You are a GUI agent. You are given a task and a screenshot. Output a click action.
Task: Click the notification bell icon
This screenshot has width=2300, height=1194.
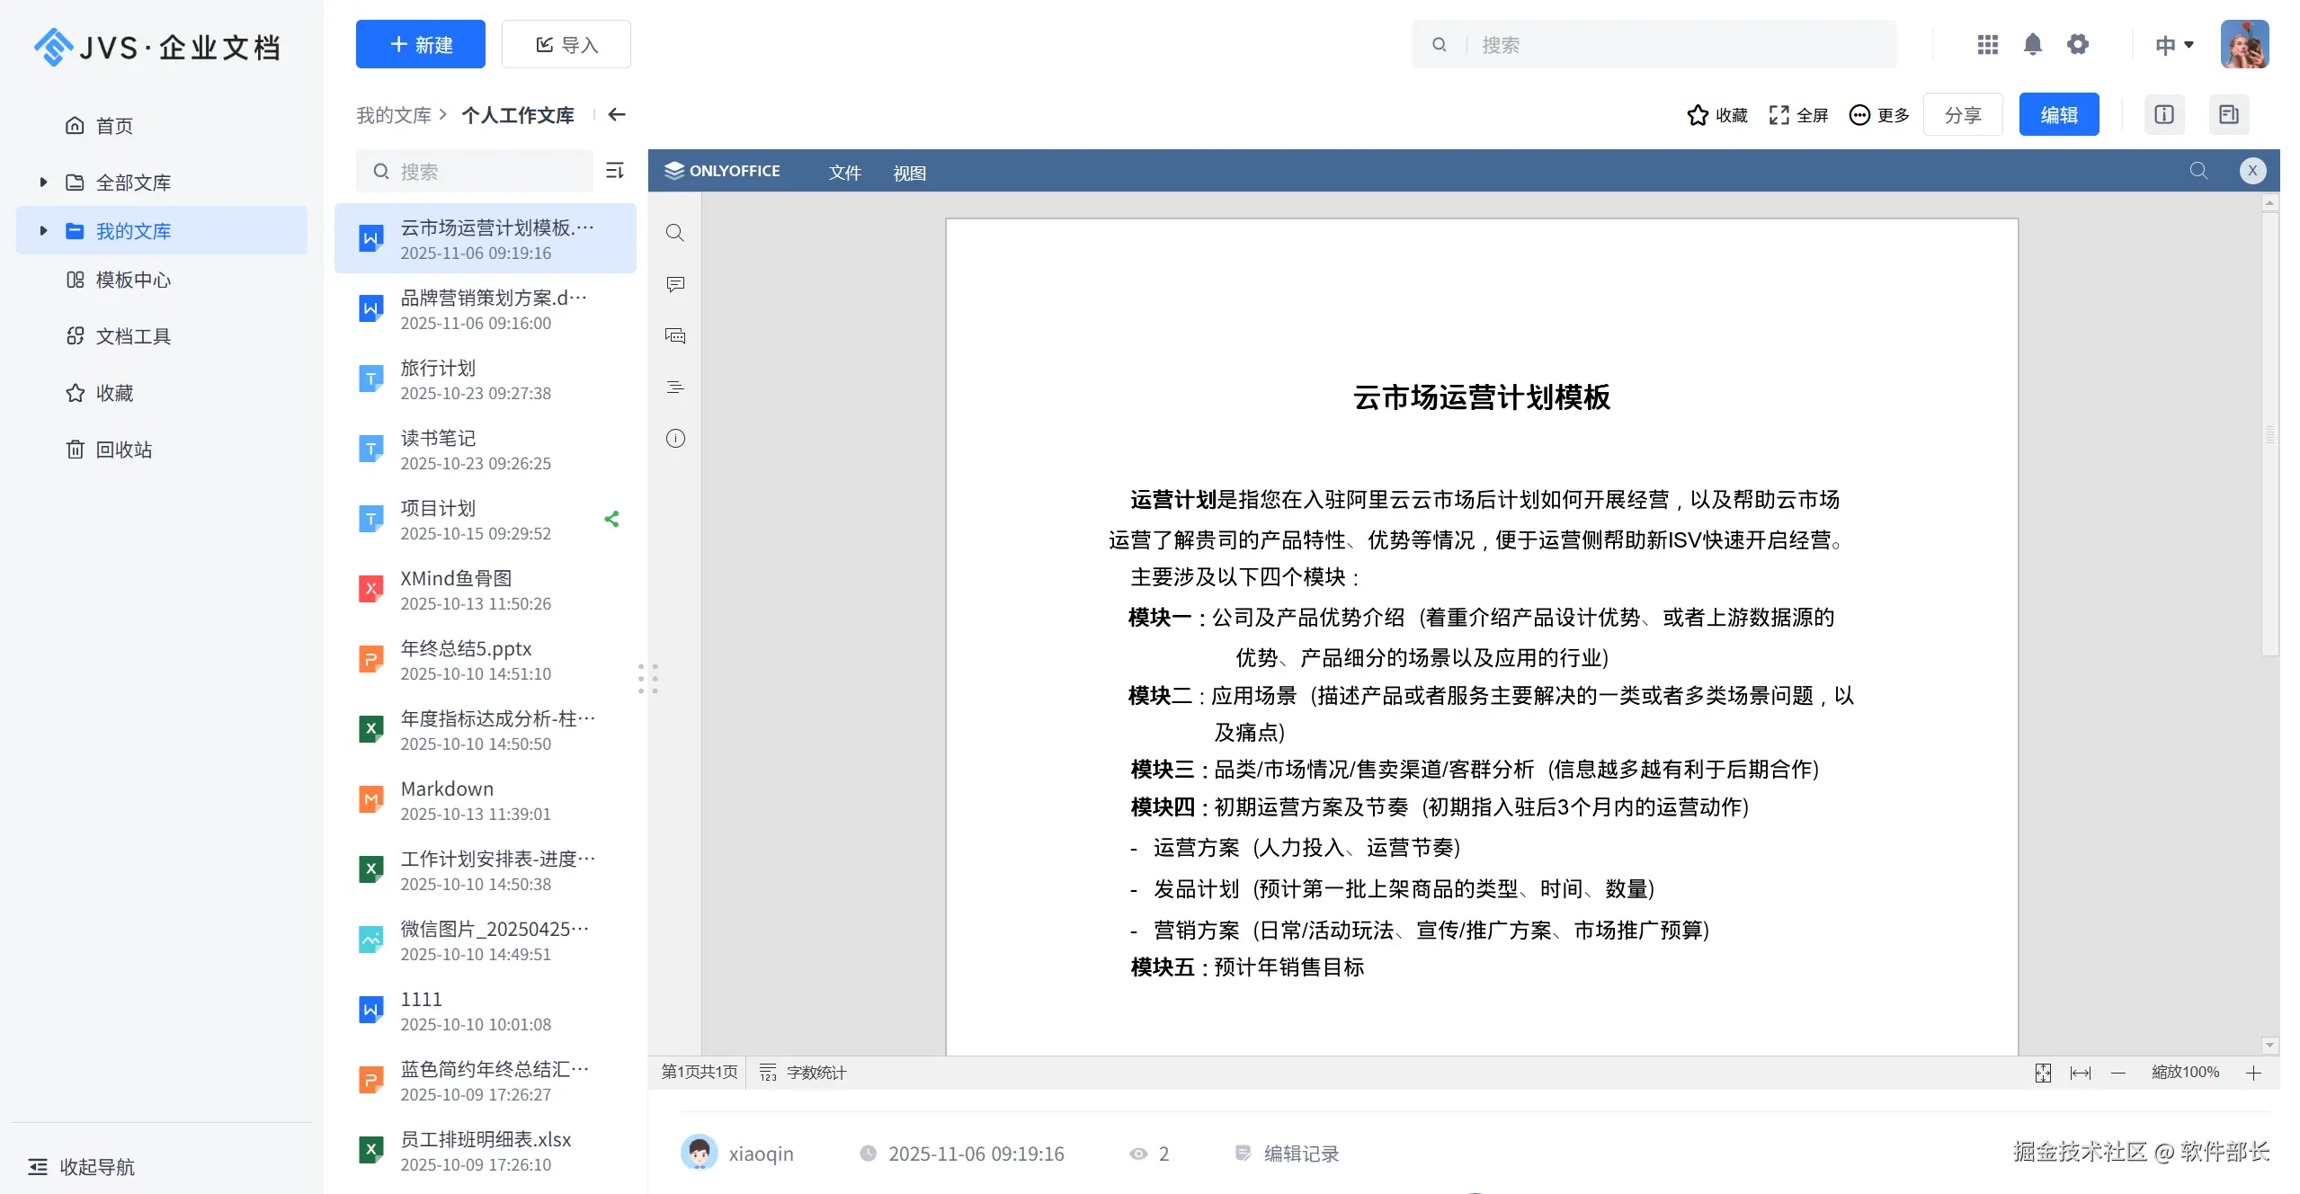pyautogui.click(x=2032, y=44)
